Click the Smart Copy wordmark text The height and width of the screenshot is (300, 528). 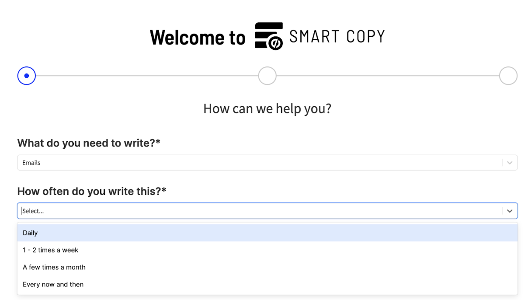click(x=337, y=35)
